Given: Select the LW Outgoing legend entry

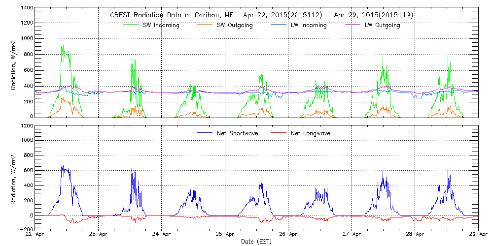Looking at the screenshot, I should 382,26.
